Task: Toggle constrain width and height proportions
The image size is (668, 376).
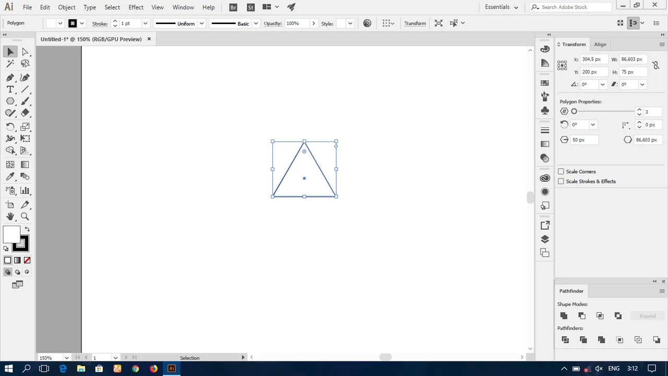Action: click(656, 65)
